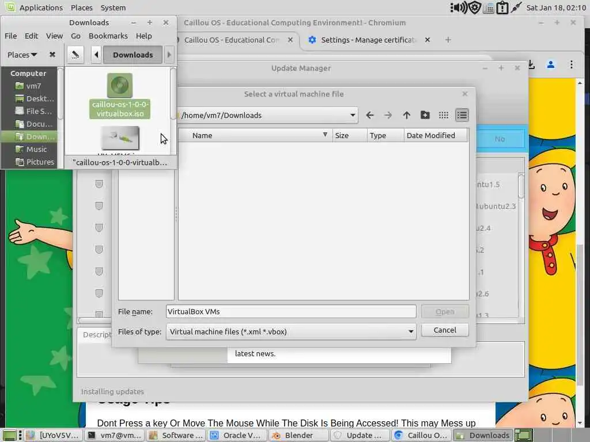Click workspace switcher in bottom panel
Screen dimensions: 590x442
click(523, 435)
